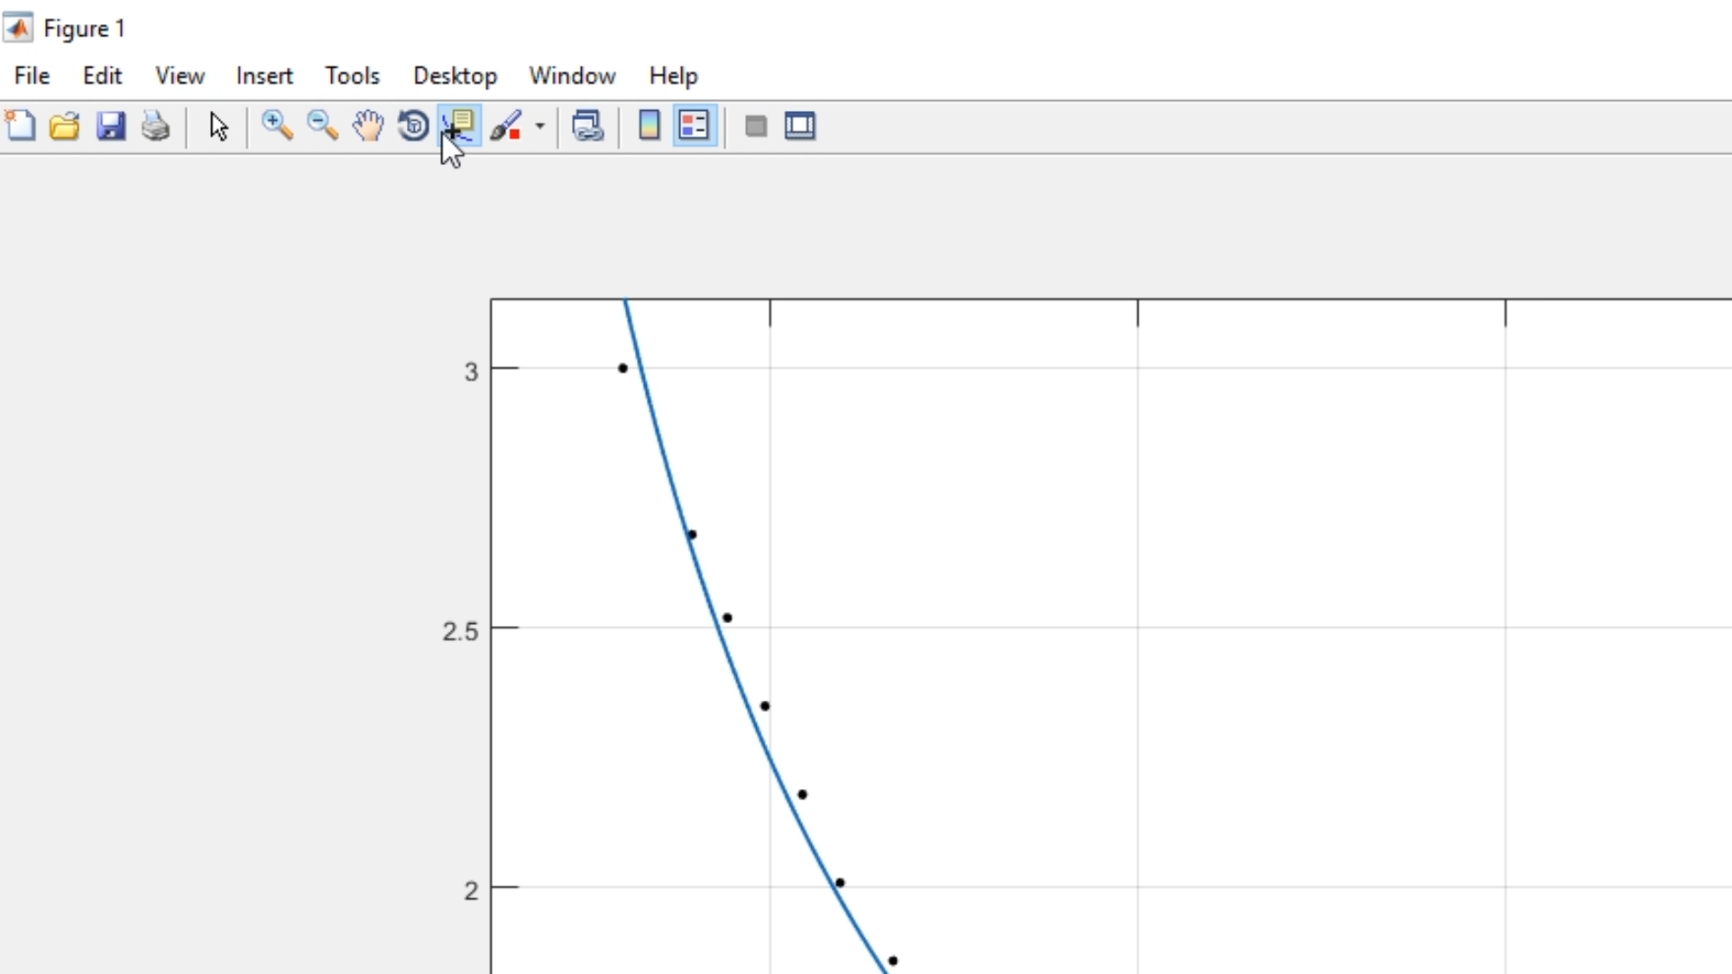Open a saved figure file
This screenshot has height=974, width=1732.
[x=64, y=126]
